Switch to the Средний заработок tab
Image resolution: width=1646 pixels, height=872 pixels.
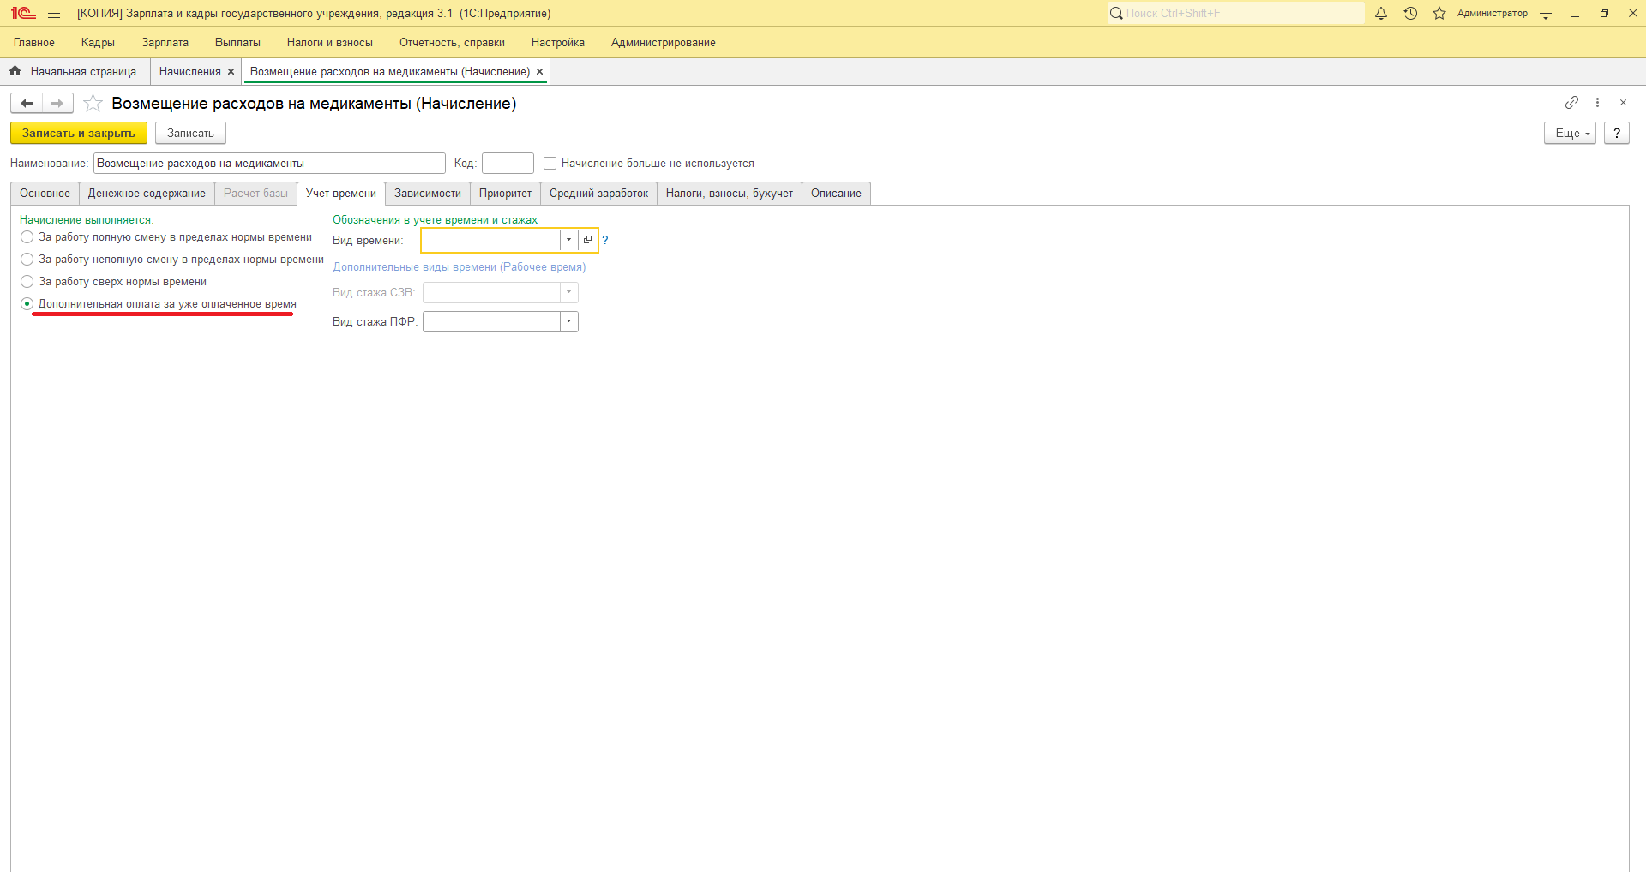tap(598, 194)
